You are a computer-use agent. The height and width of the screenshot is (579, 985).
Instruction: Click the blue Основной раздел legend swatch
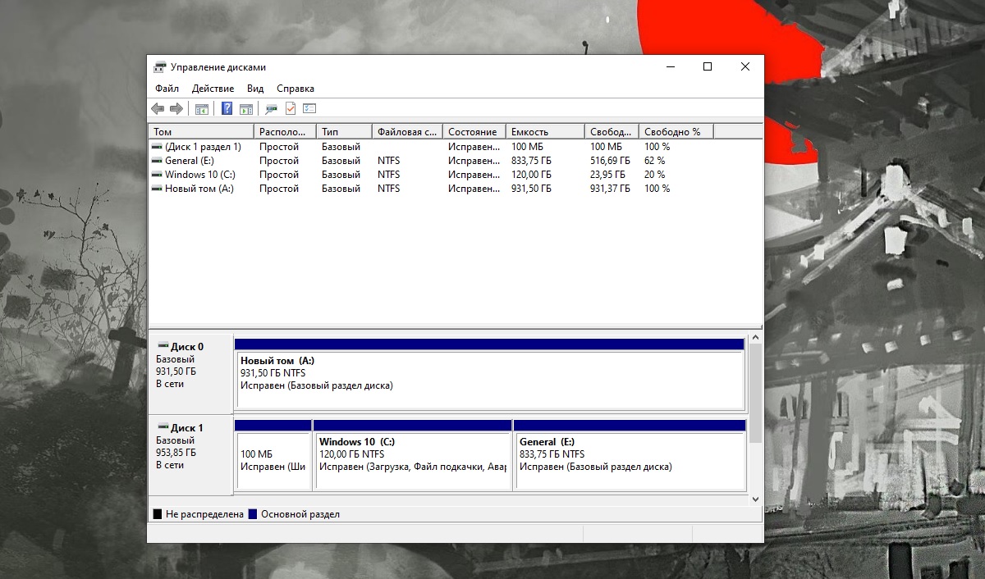[x=253, y=514]
